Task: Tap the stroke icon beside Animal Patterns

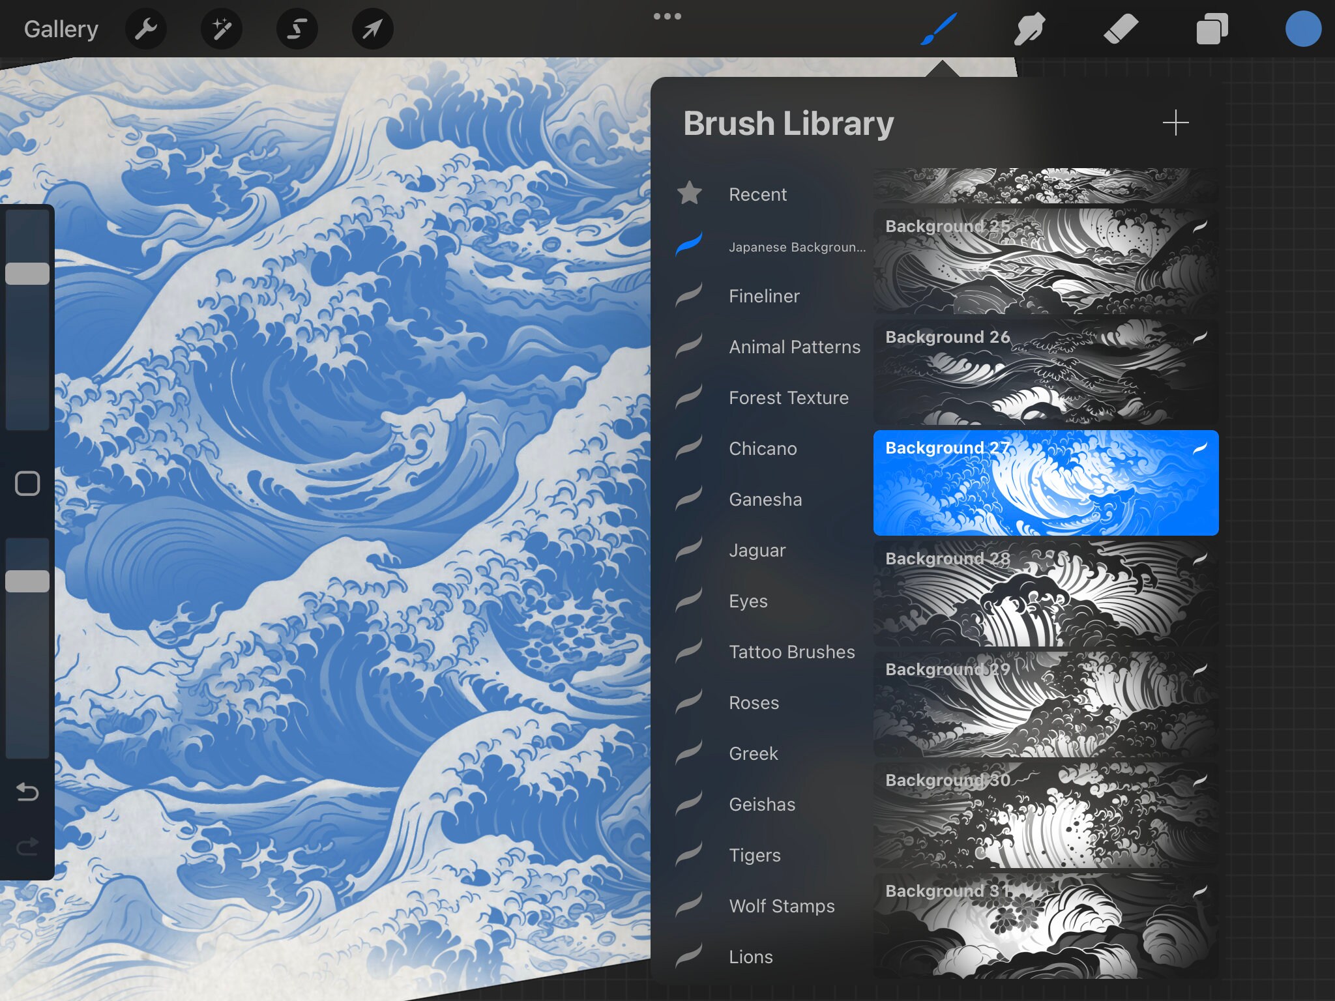Action: (x=689, y=345)
